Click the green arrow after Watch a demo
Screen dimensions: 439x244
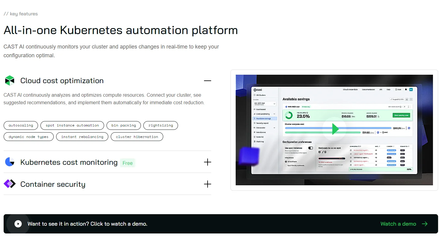tap(425, 224)
